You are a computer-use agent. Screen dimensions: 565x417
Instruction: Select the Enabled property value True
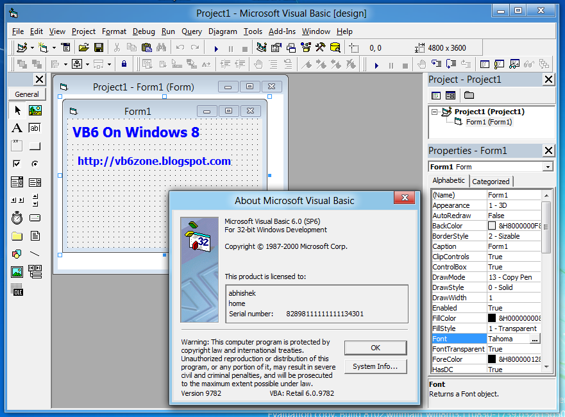tap(514, 308)
